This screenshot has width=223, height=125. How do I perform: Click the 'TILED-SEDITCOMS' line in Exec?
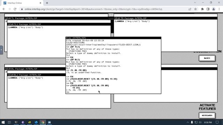pyautogui.click(x=75, y=42)
